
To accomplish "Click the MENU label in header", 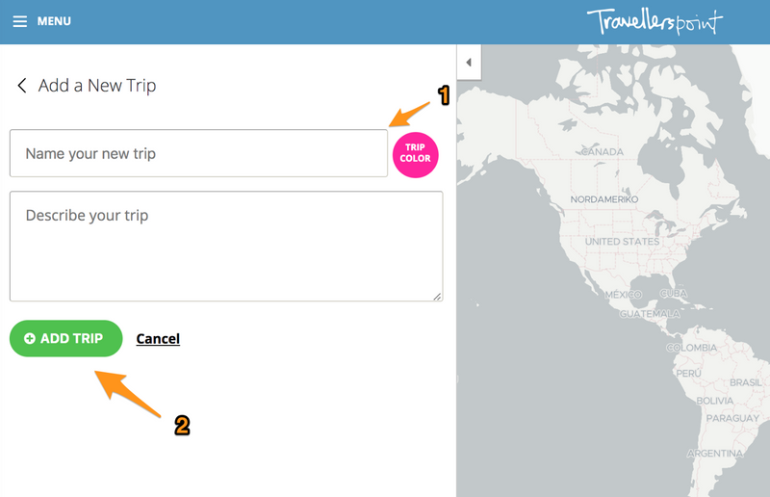I will click(x=54, y=21).
